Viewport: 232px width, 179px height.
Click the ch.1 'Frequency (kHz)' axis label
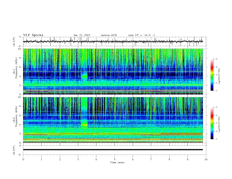[x=16, y=68]
